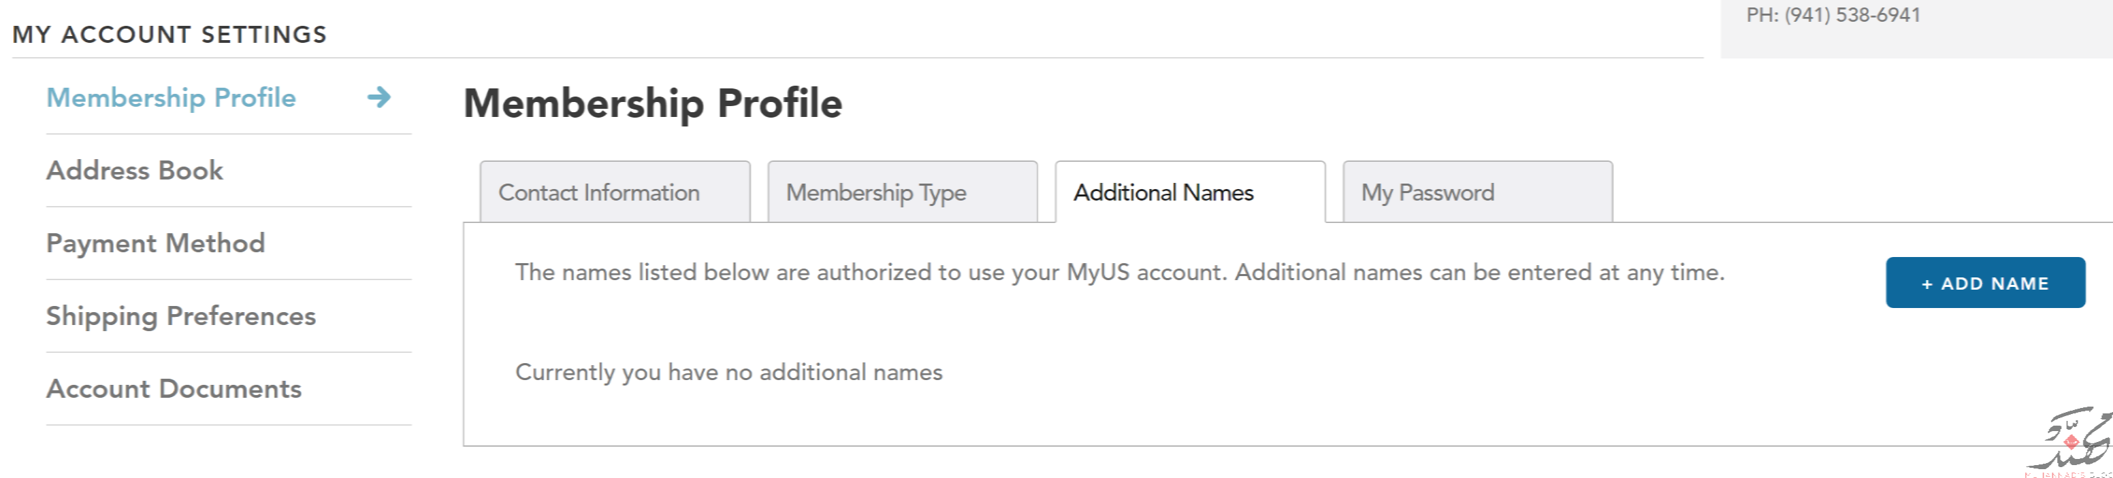The width and height of the screenshot is (2113, 478).
Task: Click the blue arrow beside Membership Profile
Action: tap(379, 97)
